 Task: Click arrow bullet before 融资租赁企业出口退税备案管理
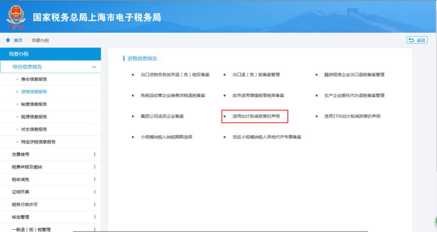click(316, 75)
